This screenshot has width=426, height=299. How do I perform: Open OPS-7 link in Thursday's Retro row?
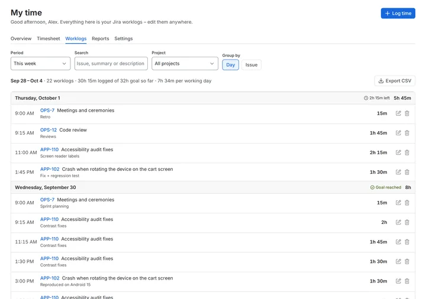click(x=47, y=110)
